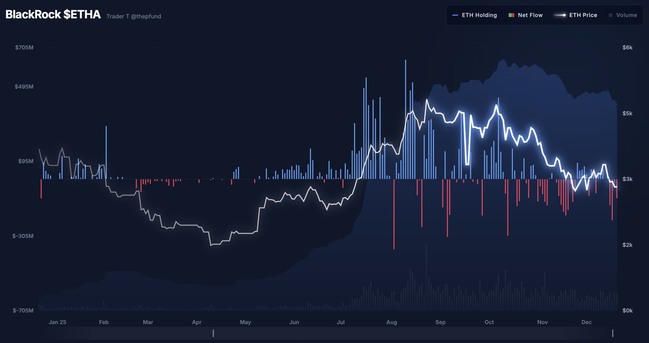Toggle the Net Flow series label
Image resolution: width=649 pixels, height=343 pixels.
[x=530, y=15]
